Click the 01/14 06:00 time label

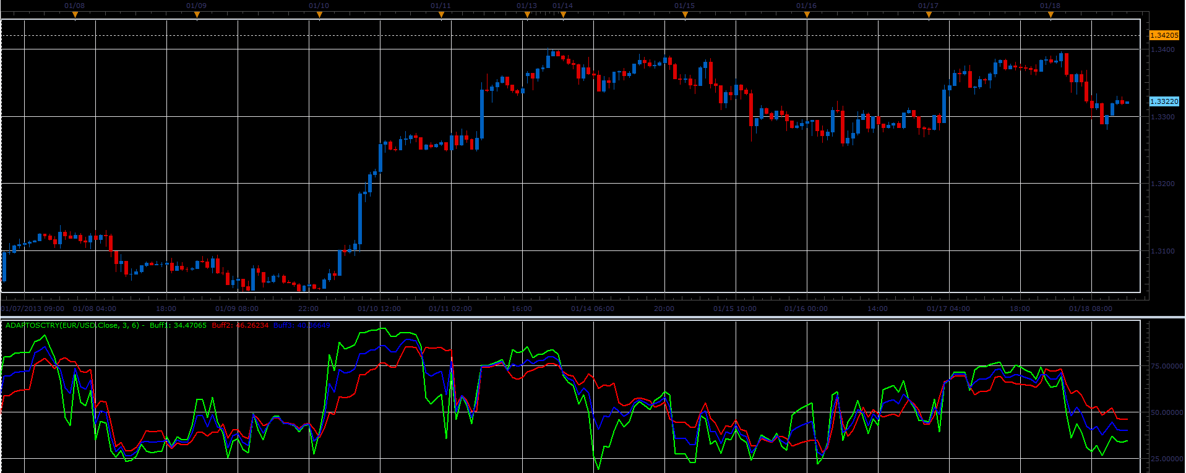click(593, 309)
